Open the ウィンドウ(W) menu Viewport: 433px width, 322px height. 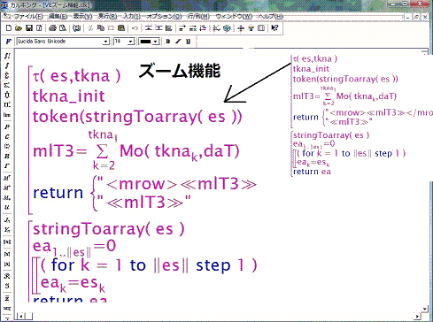point(234,16)
